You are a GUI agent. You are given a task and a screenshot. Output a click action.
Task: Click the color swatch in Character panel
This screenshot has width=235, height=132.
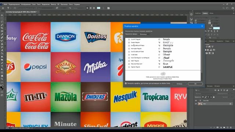click(216, 28)
